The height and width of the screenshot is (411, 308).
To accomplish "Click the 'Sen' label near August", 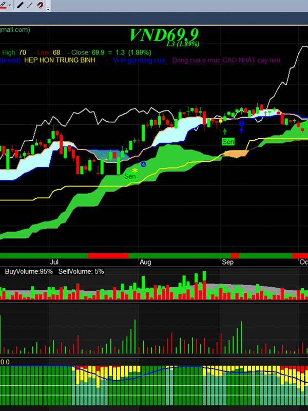I will [130, 176].
